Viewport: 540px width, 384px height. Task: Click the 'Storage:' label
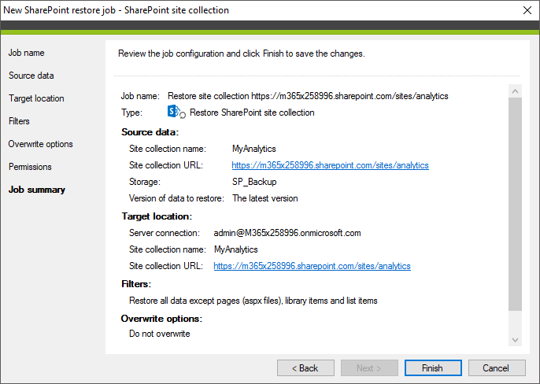(145, 182)
